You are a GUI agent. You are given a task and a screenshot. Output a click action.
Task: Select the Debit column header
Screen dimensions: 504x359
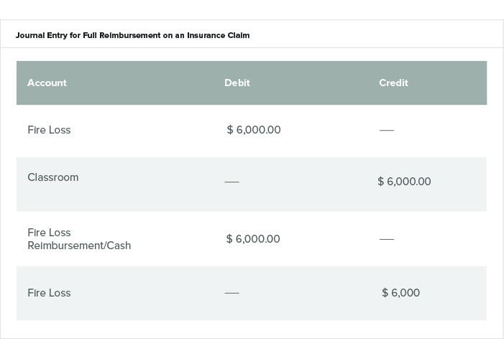pos(237,83)
